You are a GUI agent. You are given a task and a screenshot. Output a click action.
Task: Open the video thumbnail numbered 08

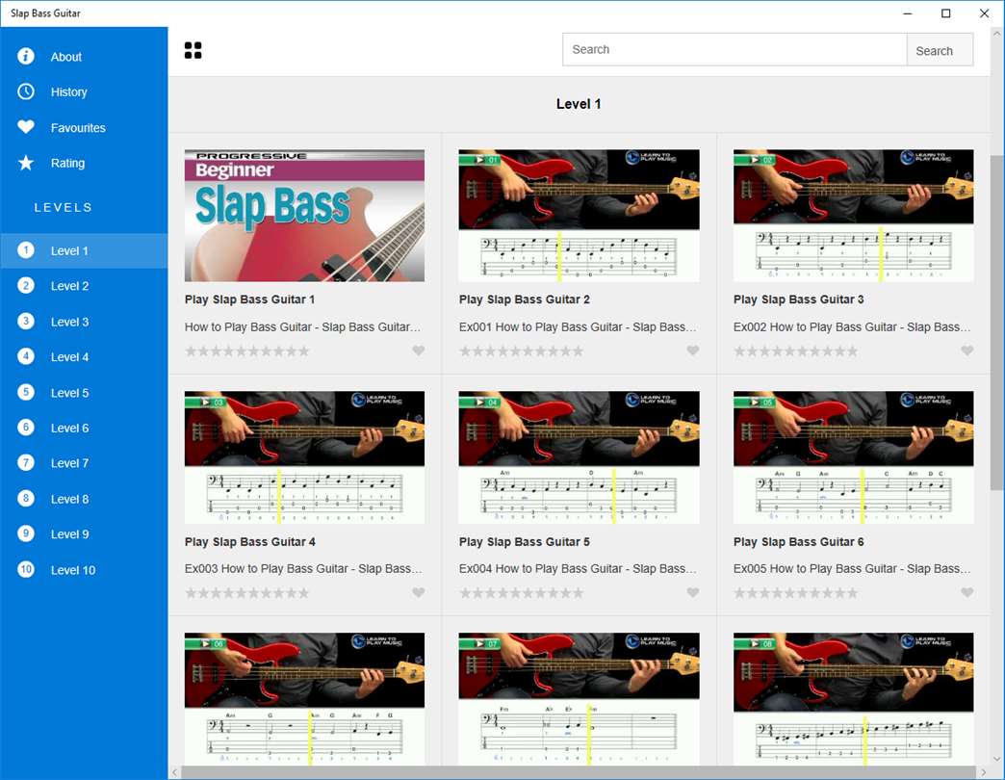pyautogui.click(x=854, y=698)
